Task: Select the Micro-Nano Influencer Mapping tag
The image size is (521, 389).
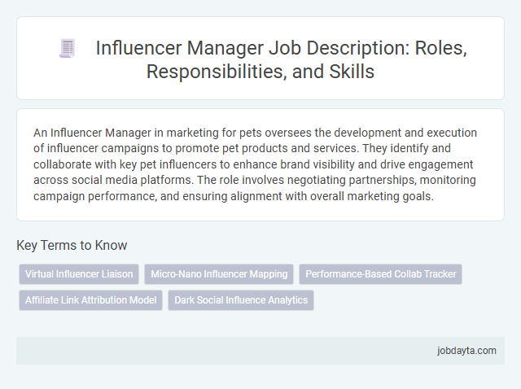Action: [x=219, y=274]
